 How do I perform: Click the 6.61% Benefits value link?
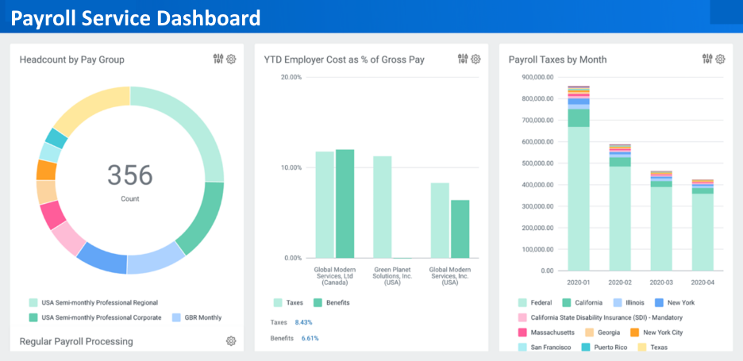coord(310,338)
